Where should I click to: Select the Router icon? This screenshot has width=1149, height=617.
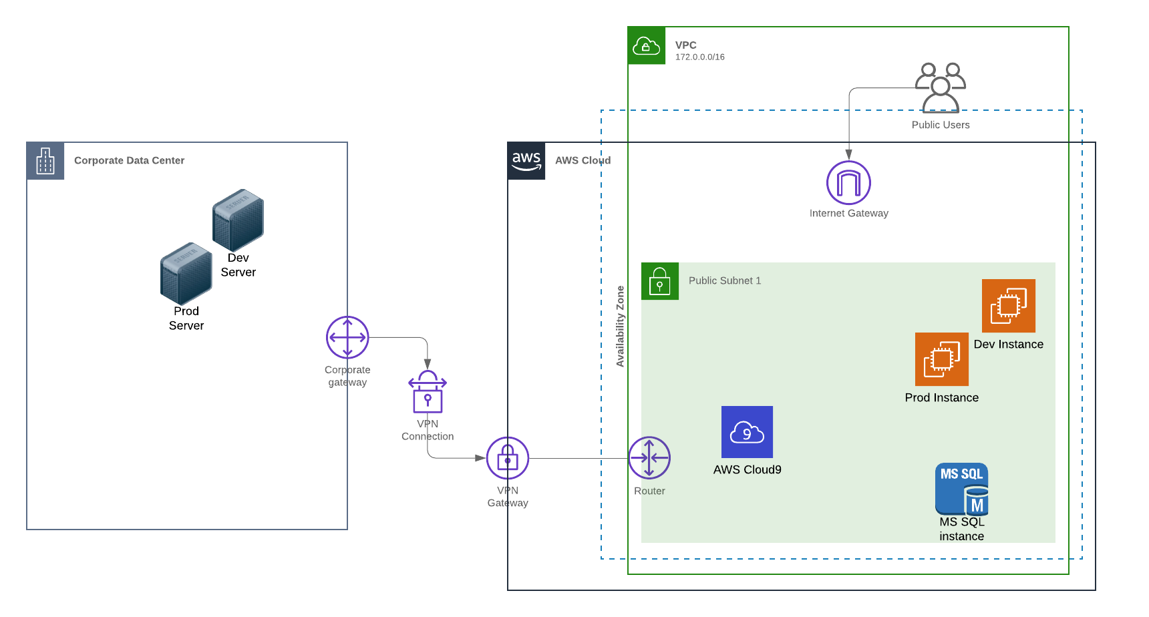(x=649, y=458)
